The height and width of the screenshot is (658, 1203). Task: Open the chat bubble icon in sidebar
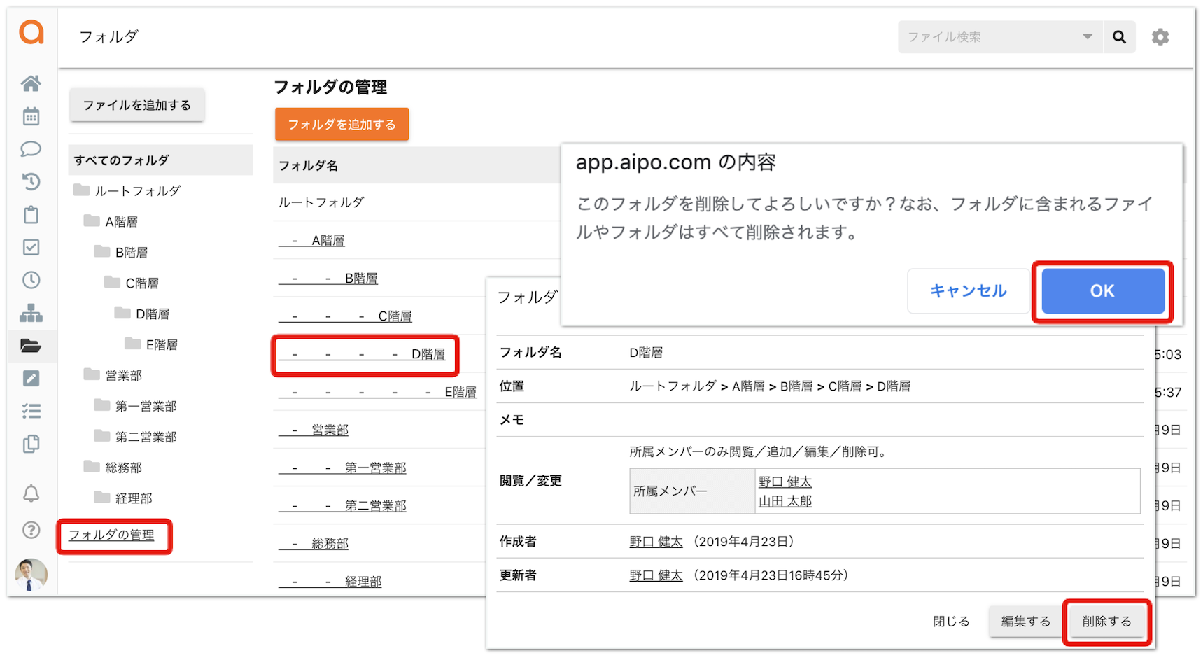[31, 149]
